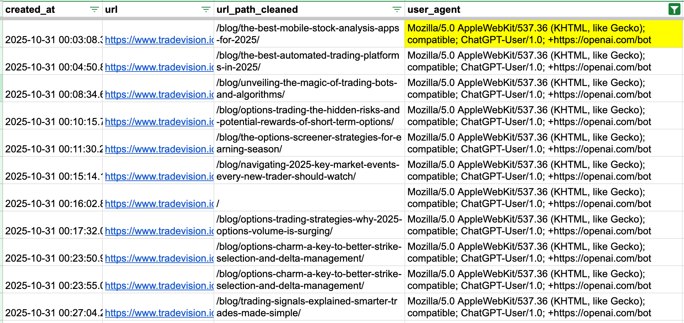Viewport: 684px width, 323px height.
Task: Select user_agent cell in 00:11:30 row
Action: [x=543, y=143]
